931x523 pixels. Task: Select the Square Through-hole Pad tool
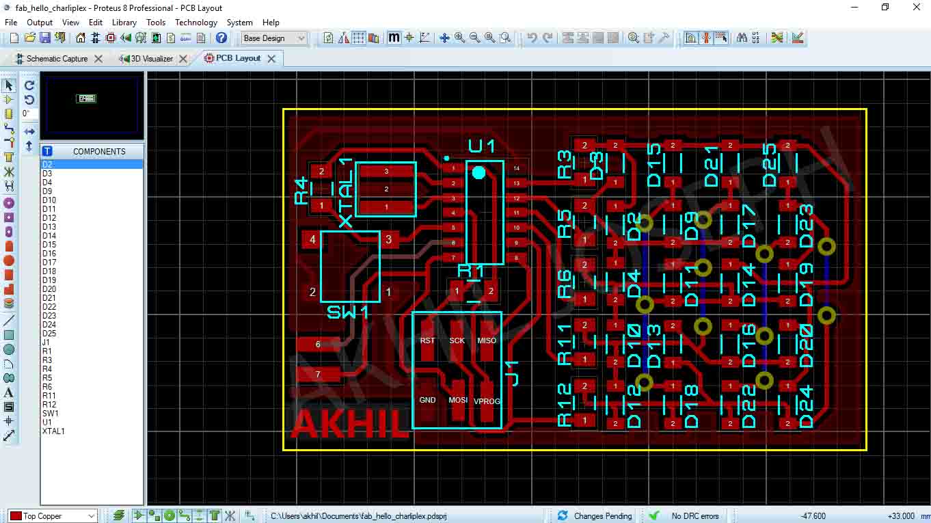[9, 217]
